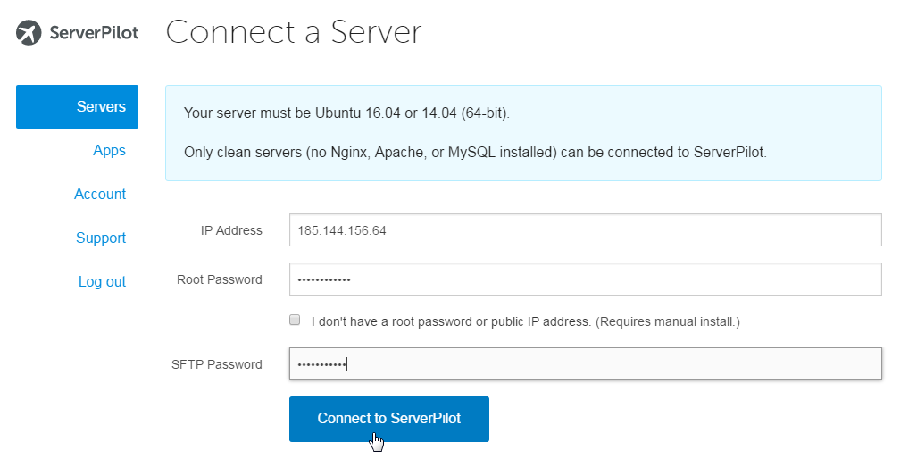This screenshot has height=467, width=917.
Task: Log out of ServerPilot
Action: point(103,282)
